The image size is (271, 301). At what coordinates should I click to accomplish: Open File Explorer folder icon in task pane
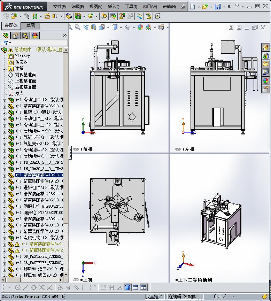tap(266, 64)
